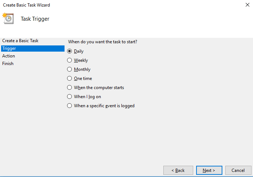
Task: Click the 'When do you want the task to start?' label
Action: point(102,42)
